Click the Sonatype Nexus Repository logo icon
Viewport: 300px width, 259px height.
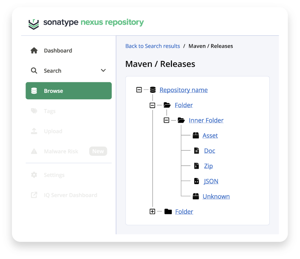(x=33, y=23)
